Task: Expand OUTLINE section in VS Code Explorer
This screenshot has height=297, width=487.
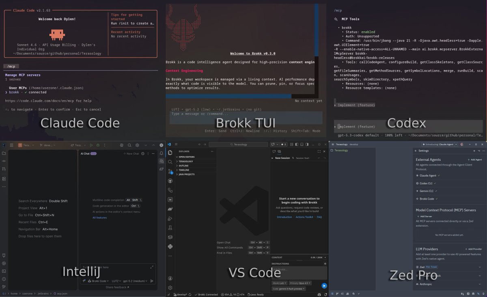Action: (x=196, y=166)
